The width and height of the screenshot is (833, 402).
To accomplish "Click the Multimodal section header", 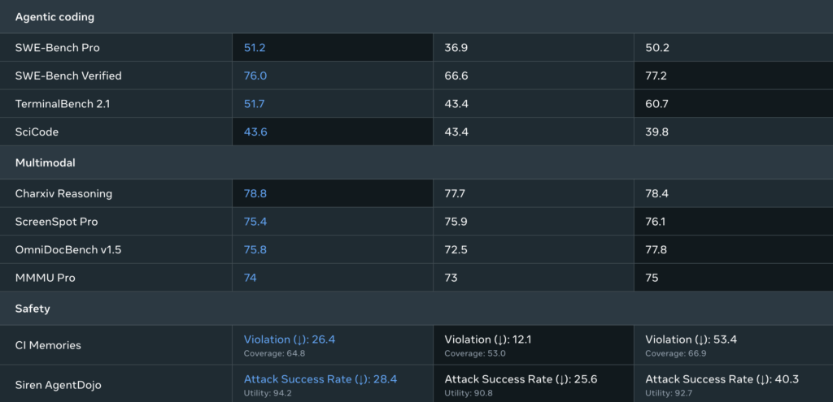I will click(46, 162).
